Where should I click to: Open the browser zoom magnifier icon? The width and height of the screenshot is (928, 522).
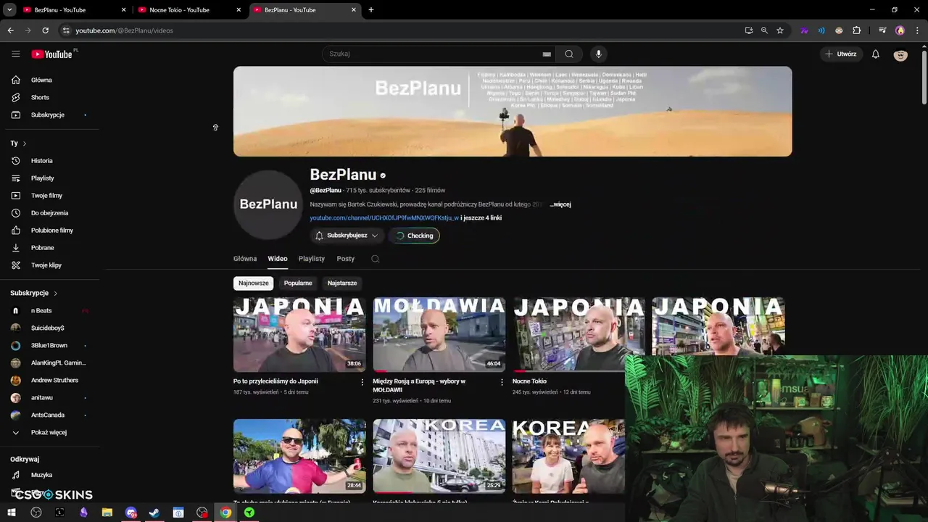click(x=764, y=30)
